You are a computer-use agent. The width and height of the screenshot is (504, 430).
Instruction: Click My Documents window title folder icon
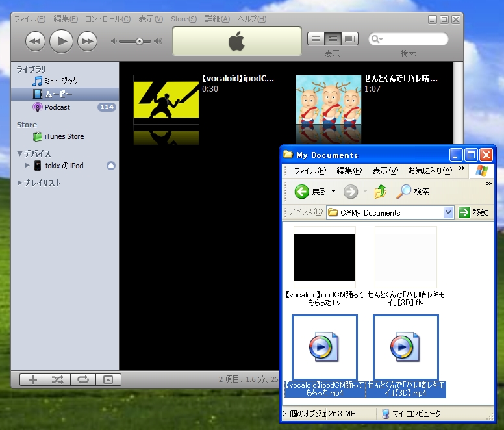click(288, 155)
